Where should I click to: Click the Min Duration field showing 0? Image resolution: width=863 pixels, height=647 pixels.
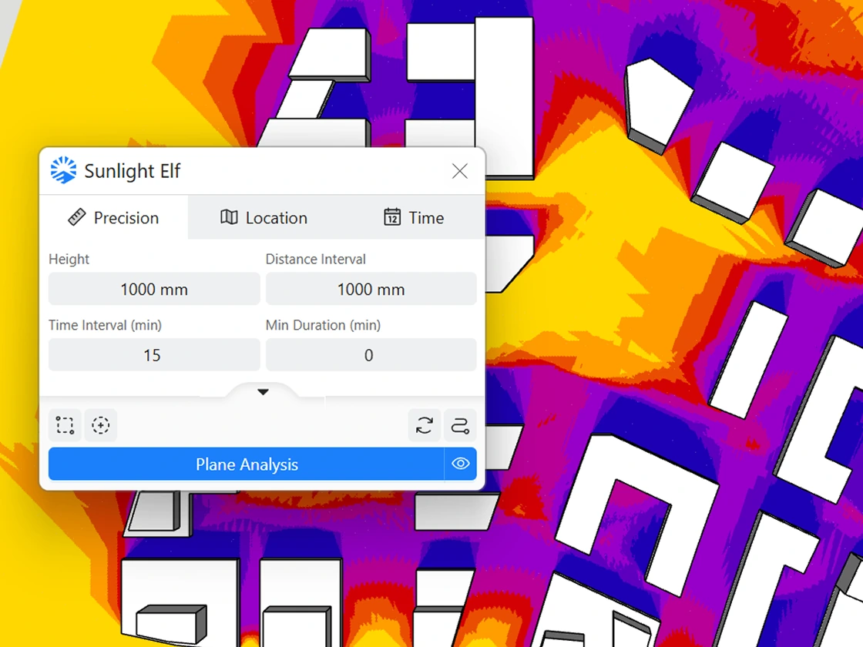coord(371,355)
